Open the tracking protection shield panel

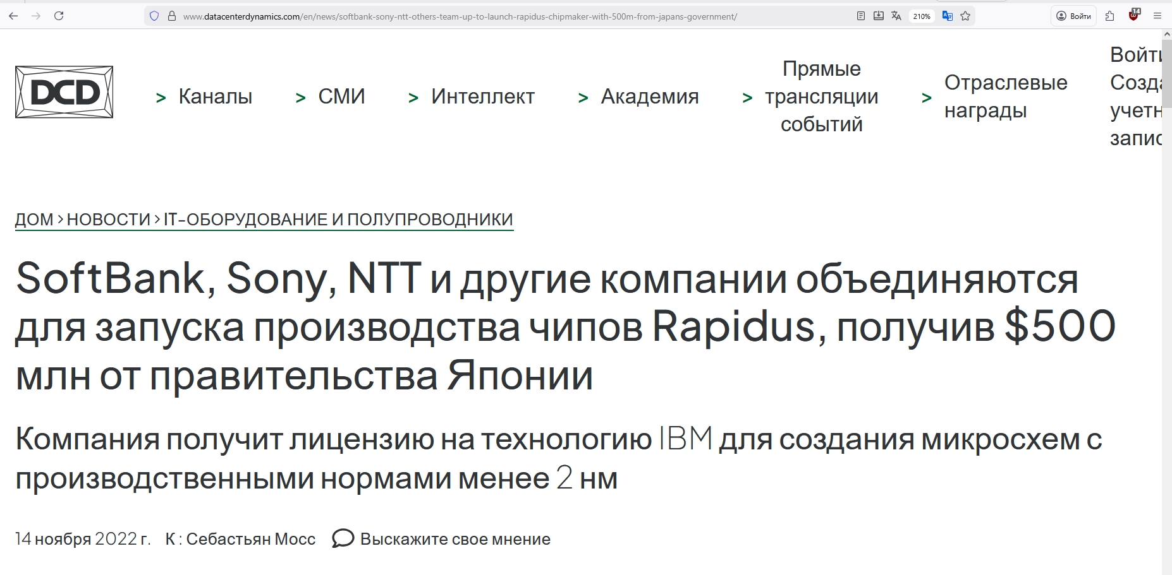tap(154, 16)
